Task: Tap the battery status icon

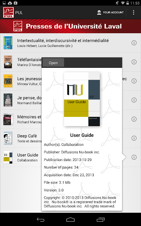Action: tap(127, 3)
